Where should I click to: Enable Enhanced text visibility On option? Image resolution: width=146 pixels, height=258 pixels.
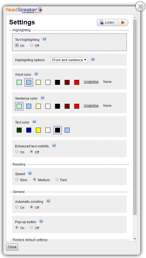click(x=17, y=152)
